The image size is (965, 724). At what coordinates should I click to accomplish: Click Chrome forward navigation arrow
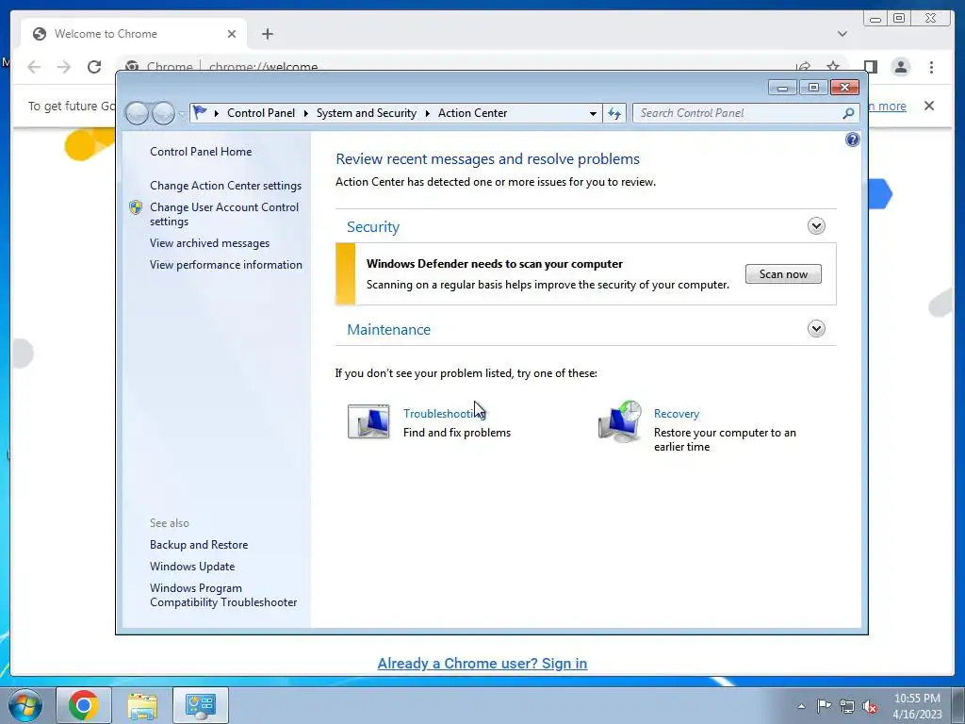coord(63,67)
